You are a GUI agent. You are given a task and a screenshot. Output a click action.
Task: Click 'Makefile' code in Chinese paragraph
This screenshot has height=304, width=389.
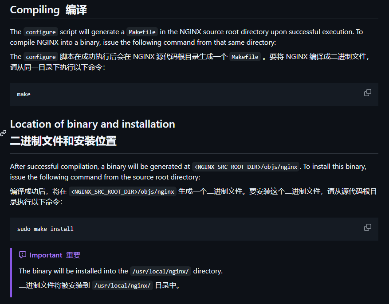tap(245, 57)
